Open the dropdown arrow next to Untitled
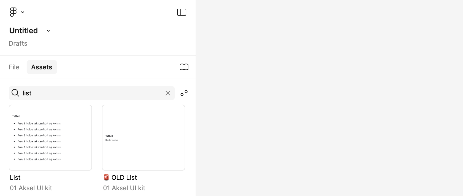 tap(48, 31)
